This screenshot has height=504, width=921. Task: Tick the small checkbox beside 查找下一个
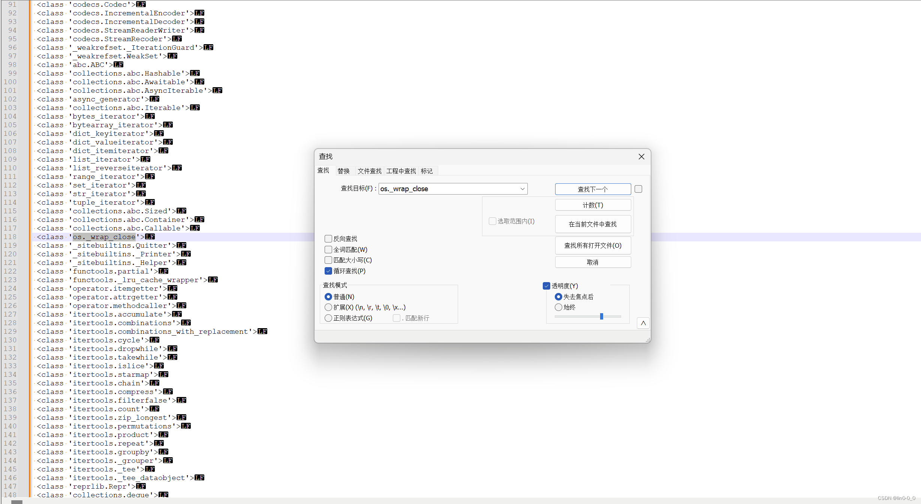[638, 189]
